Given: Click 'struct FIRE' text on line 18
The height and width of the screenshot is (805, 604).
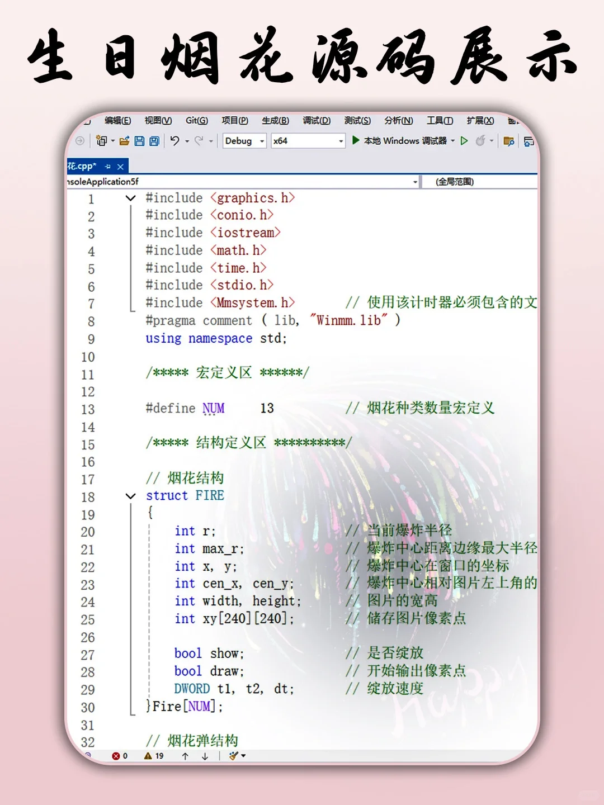Looking at the screenshot, I should tap(185, 495).
